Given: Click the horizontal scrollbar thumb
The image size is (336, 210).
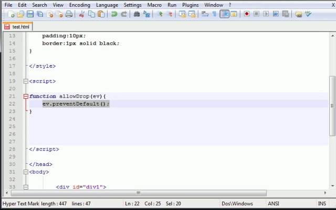Looking at the screenshot, I should (138, 193).
